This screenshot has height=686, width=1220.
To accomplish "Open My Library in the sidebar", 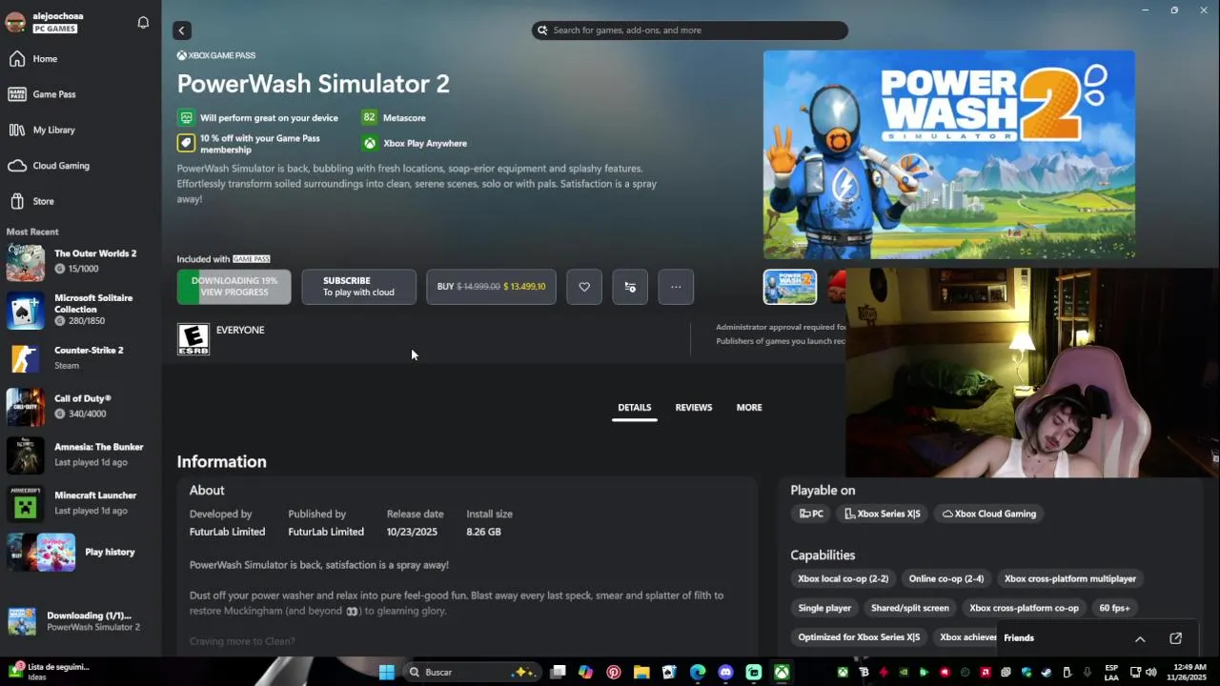I will 81,130.
